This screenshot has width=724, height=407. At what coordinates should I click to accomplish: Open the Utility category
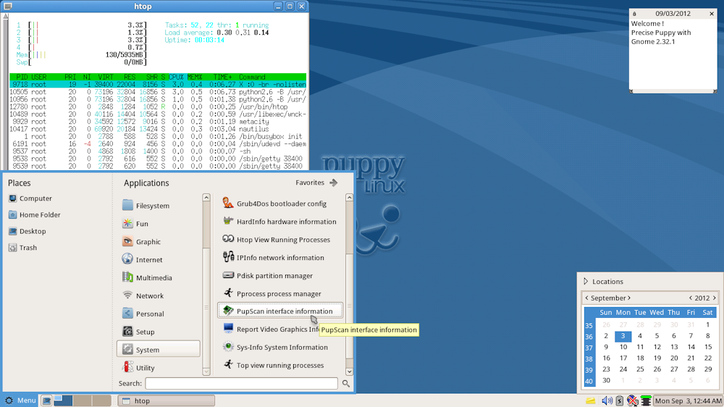(159, 368)
